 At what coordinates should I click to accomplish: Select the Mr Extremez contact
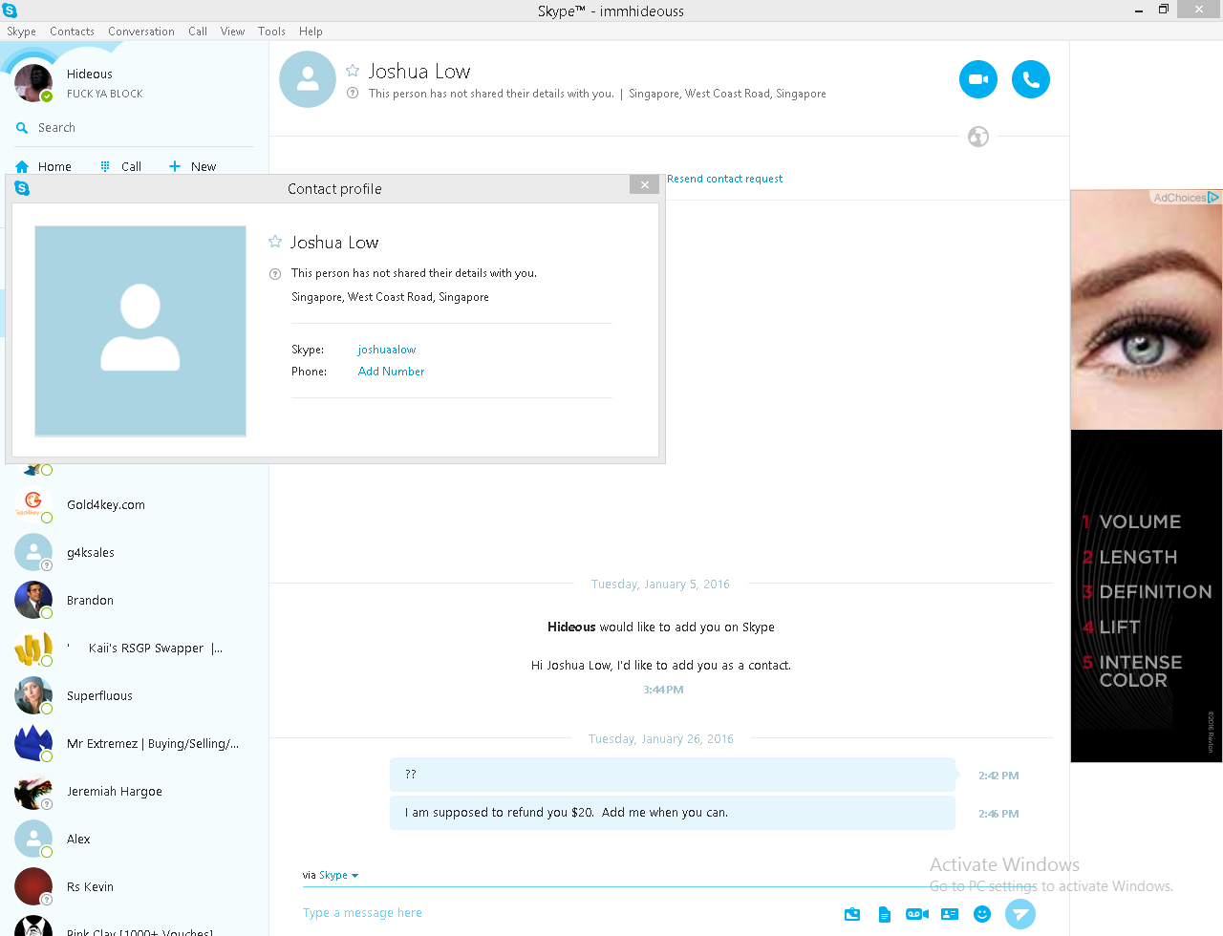point(134,744)
